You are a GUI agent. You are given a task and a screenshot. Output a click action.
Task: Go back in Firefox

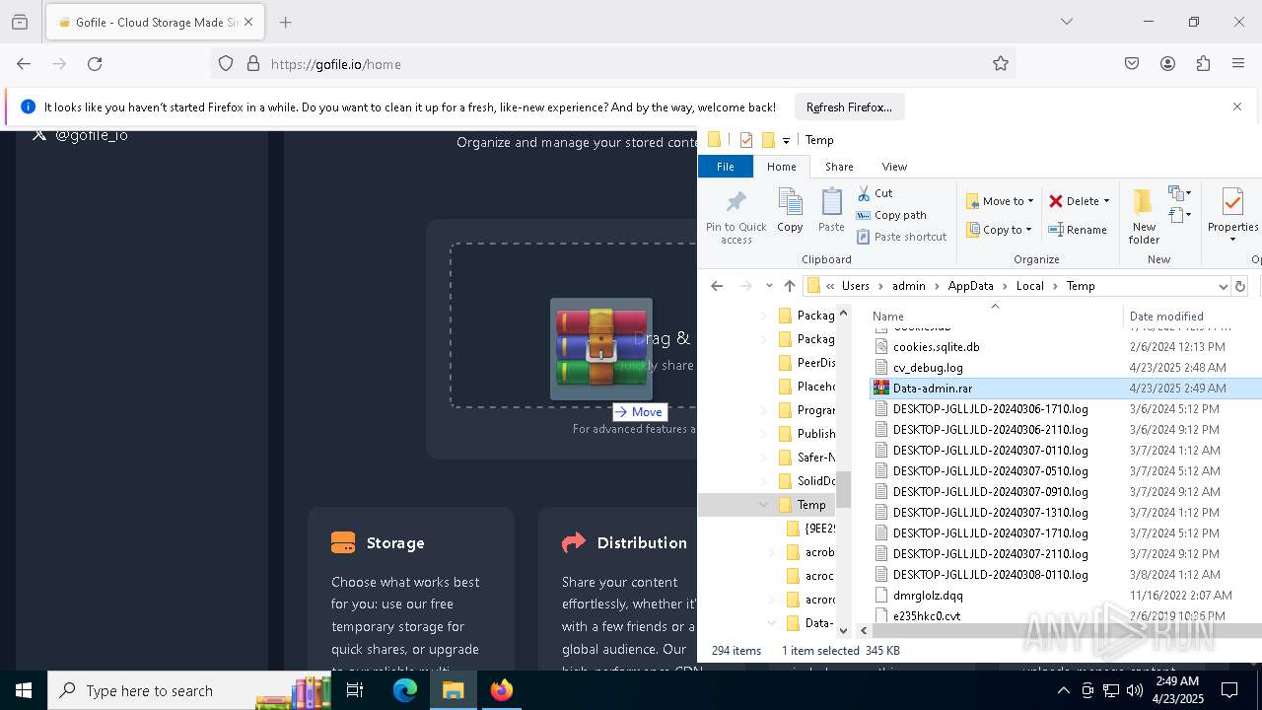(x=24, y=64)
